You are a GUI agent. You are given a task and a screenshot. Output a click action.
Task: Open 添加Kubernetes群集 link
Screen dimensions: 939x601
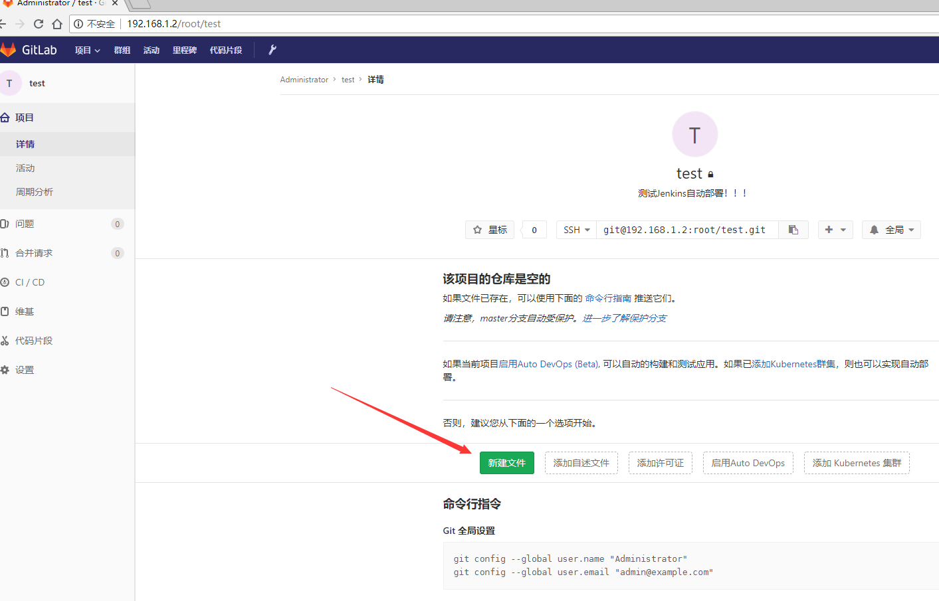pos(793,364)
